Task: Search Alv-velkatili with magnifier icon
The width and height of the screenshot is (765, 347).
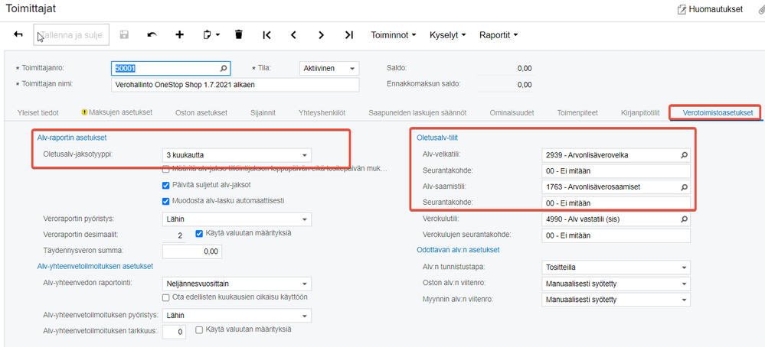Action: 685,154
